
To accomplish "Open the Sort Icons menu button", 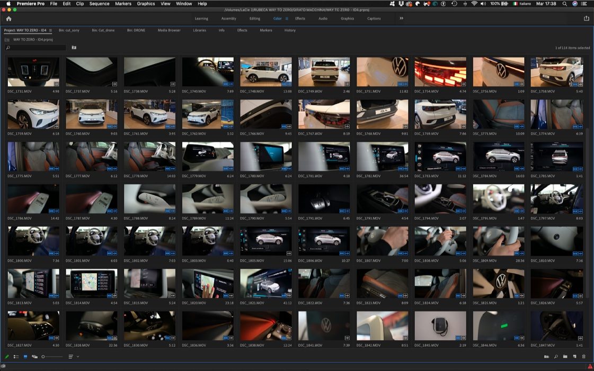I will click(x=71, y=357).
